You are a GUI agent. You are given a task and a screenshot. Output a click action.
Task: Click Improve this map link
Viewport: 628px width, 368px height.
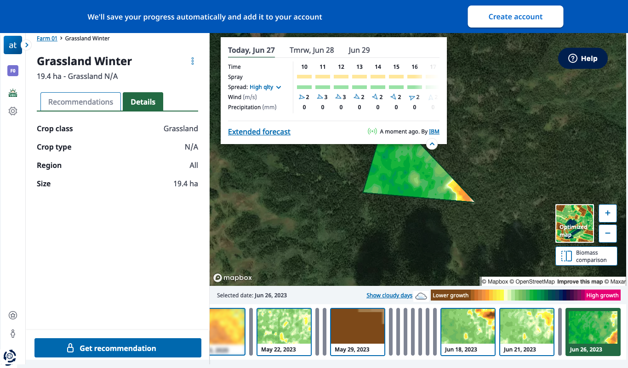[580, 282]
